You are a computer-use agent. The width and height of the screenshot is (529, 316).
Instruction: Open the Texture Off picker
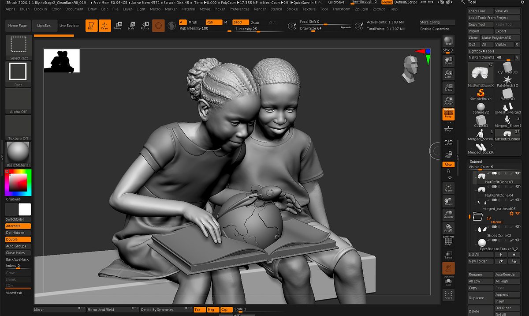click(x=18, y=128)
